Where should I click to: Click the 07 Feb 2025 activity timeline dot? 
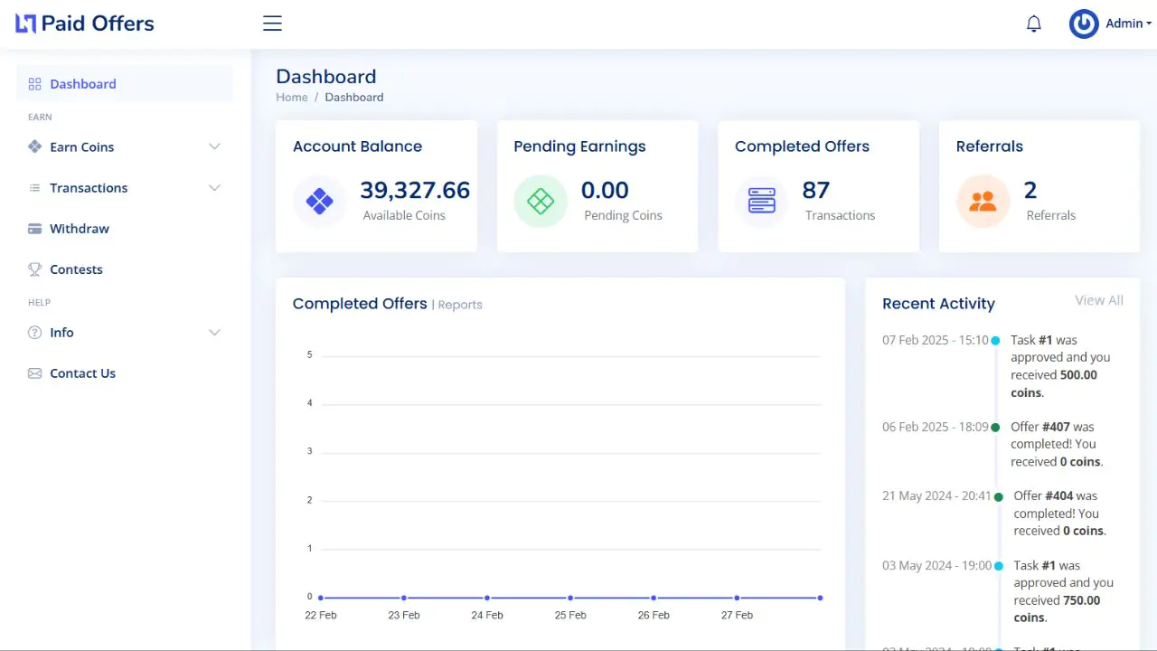(995, 341)
